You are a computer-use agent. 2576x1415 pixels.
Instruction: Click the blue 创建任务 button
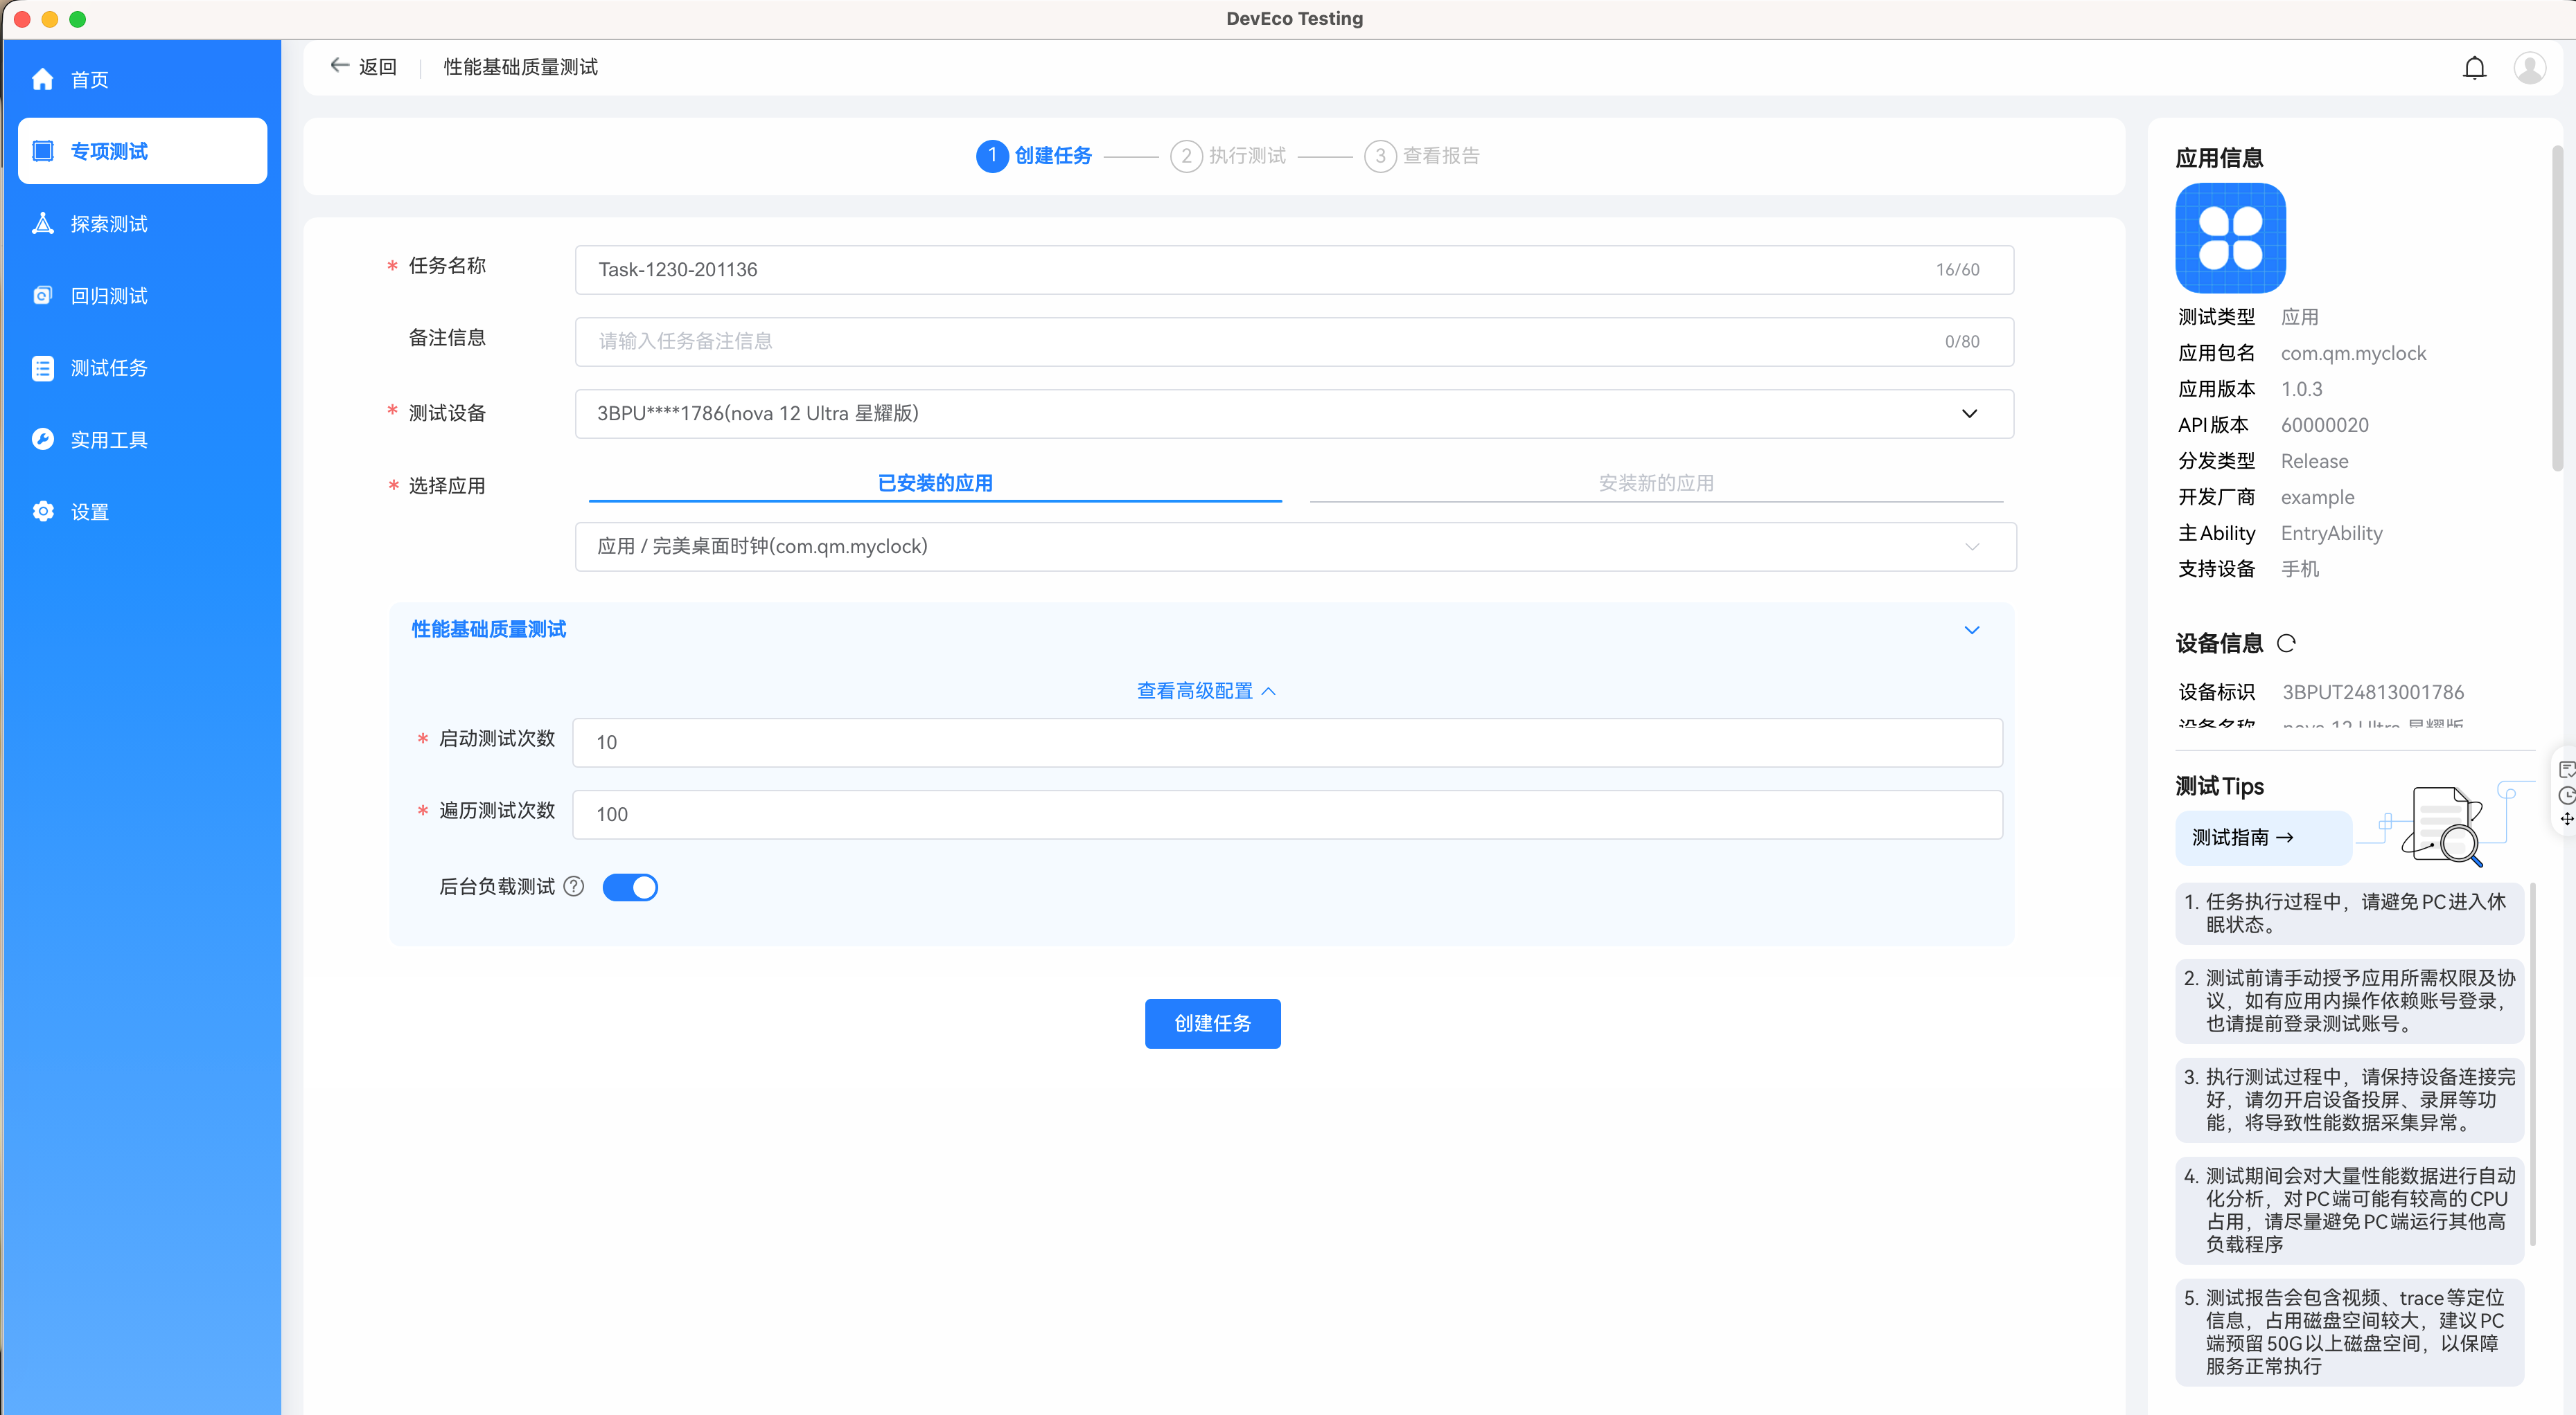(1212, 1023)
